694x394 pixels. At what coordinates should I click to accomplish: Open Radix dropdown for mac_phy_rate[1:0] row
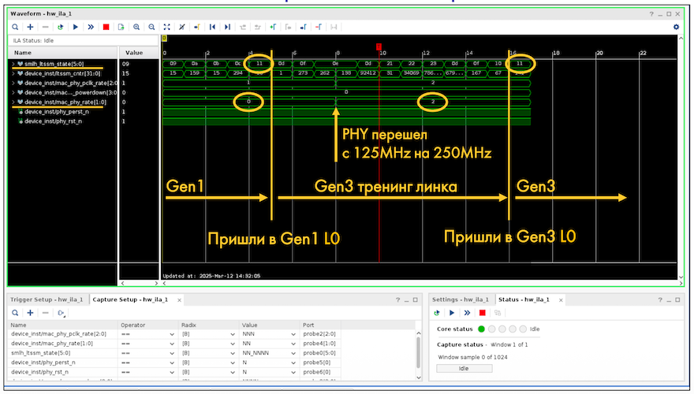(x=233, y=344)
